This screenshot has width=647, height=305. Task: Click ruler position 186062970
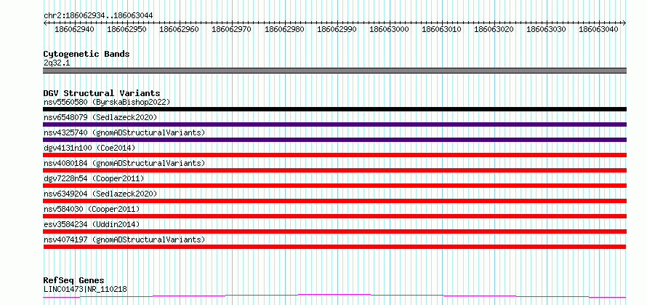231,29
